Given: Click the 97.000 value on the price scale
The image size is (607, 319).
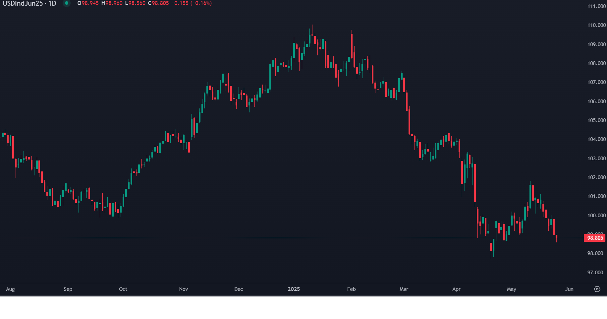Looking at the screenshot, I should (x=595, y=272).
